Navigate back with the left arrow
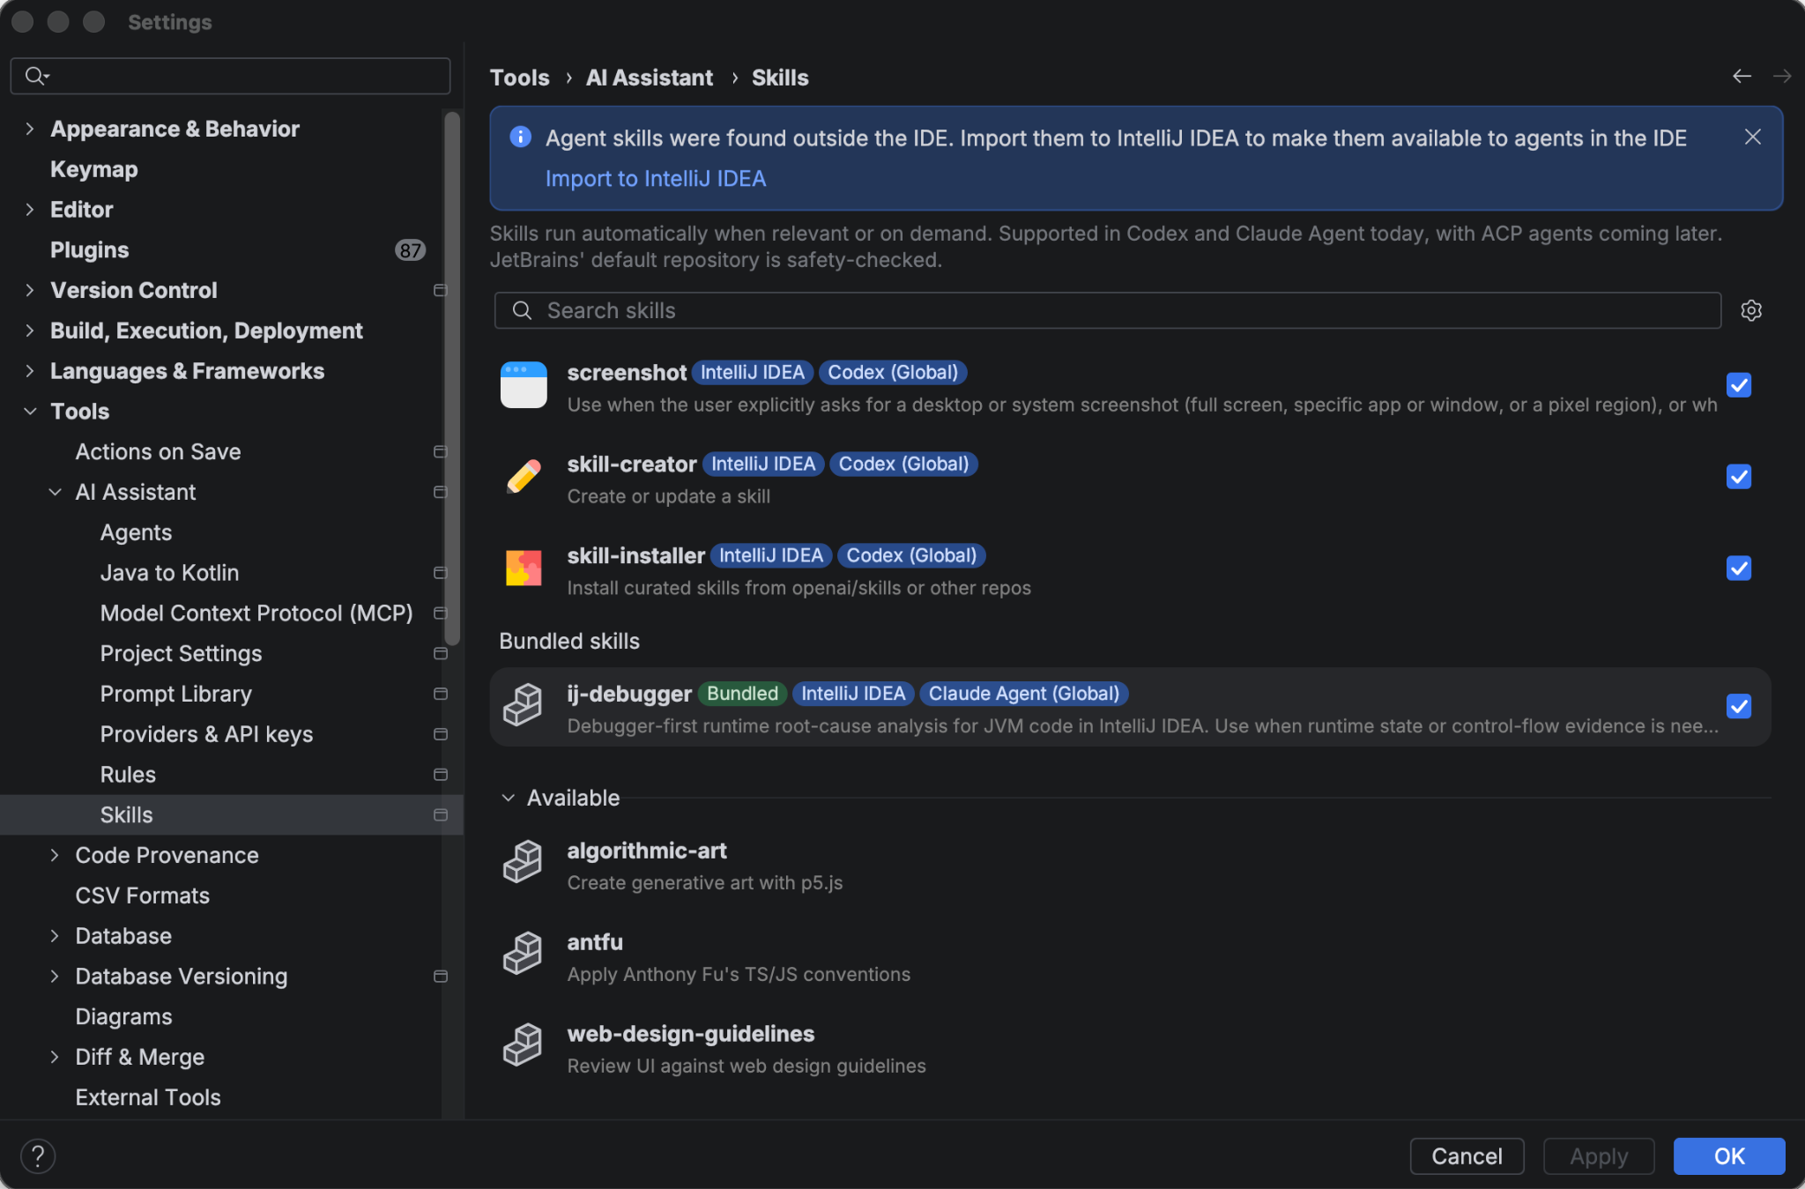Viewport: 1805px width, 1189px height. point(1742,77)
